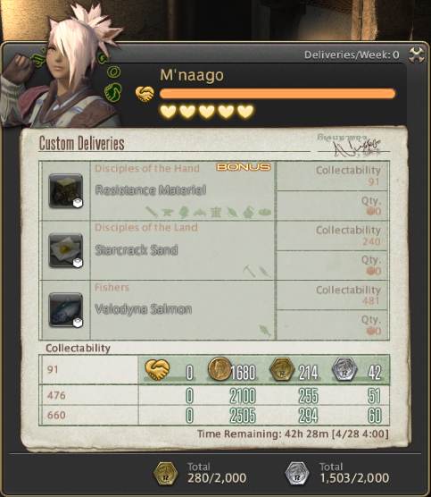Screen dimensions: 431x497
Task: Select the 91 collectability reward tier
Action: coord(214,369)
